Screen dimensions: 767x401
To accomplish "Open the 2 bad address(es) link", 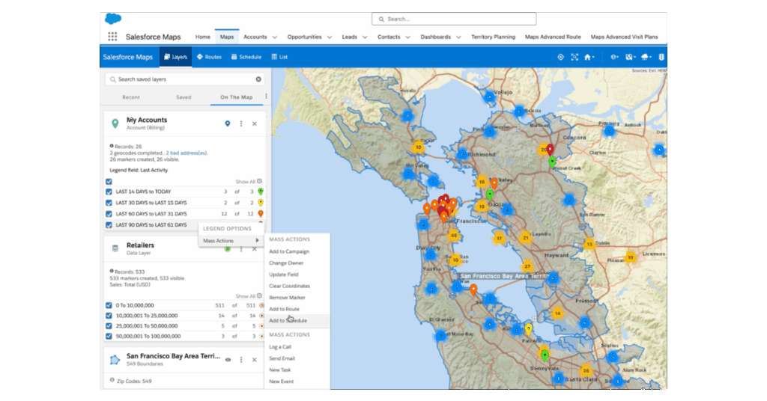I will tap(187, 153).
